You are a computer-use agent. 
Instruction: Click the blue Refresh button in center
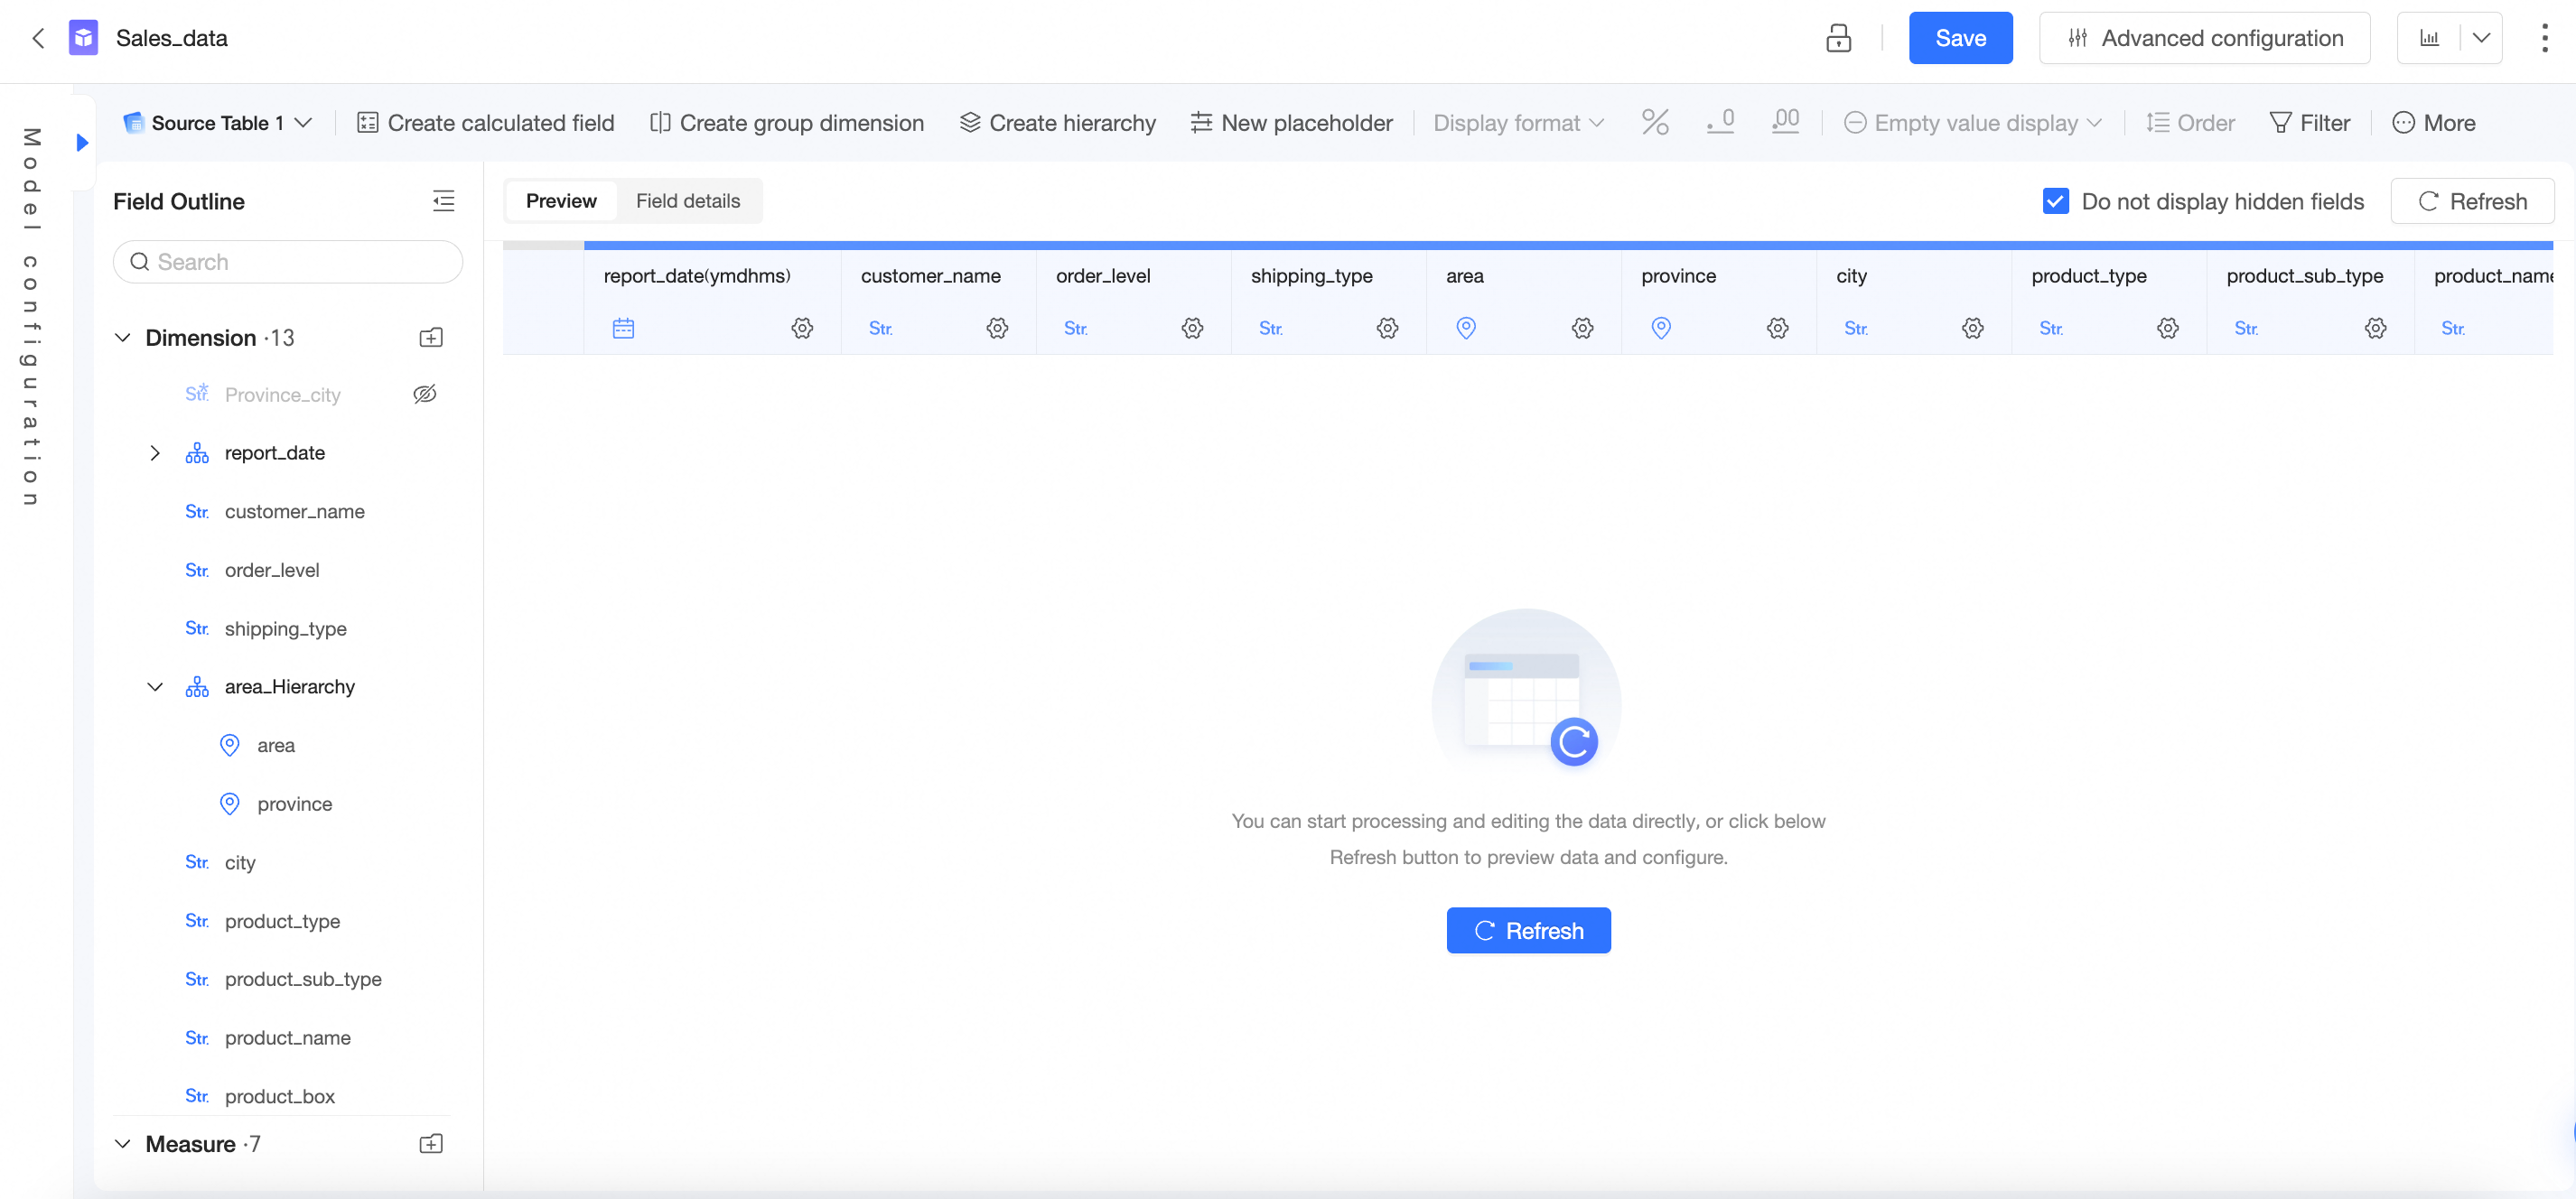pyautogui.click(x=1527, y=930)
